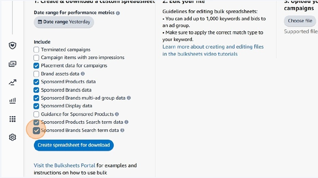Screen dimensions: 318x178
Task: Open the creative assets image sidebar icon
Action: [x=12, y=64]
